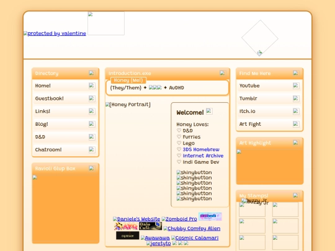Click the Art Highlight header icon
The width and height of the screenshot is (335, 251).
coord(296,143)
